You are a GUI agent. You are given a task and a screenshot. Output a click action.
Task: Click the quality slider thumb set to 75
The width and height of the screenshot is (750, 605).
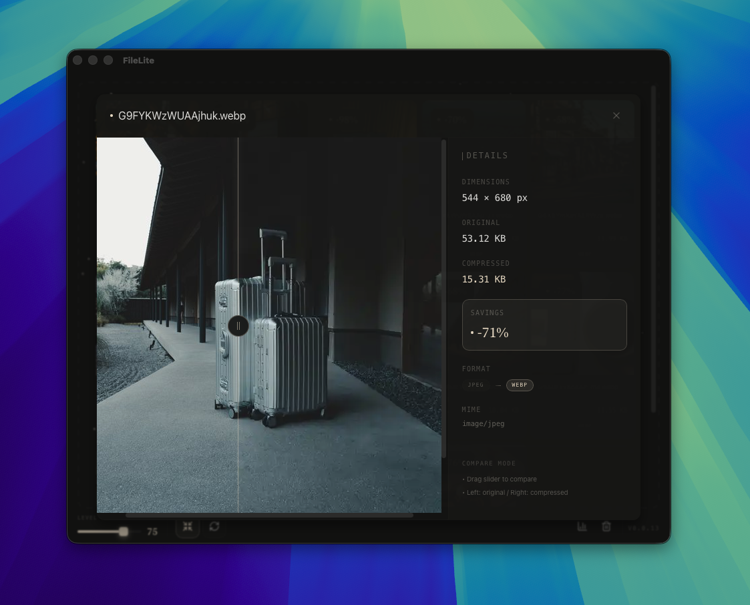click(124, 532)
